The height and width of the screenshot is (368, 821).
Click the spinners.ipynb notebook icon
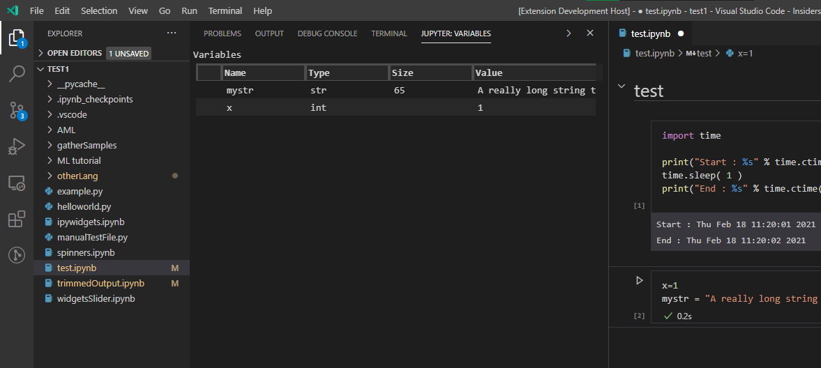coord(49,252)
